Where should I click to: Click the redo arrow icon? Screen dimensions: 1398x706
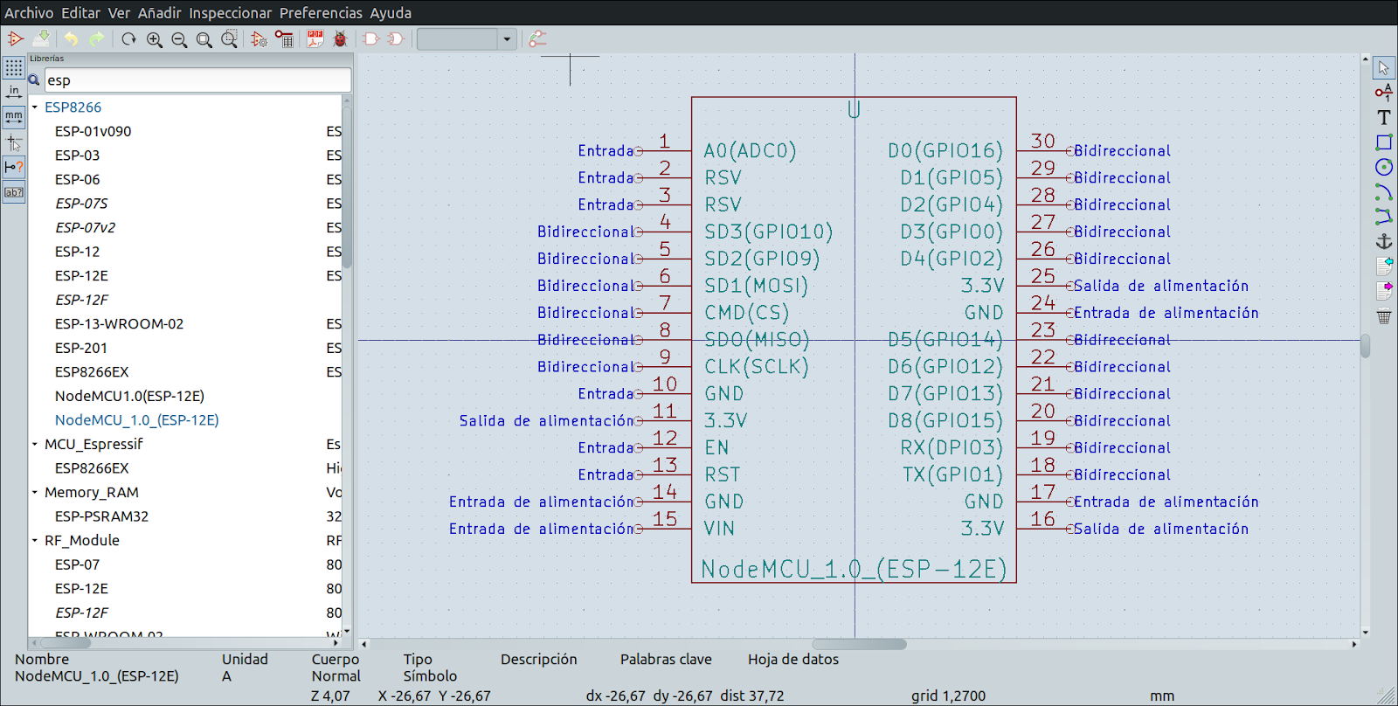[x=96, y=38]
